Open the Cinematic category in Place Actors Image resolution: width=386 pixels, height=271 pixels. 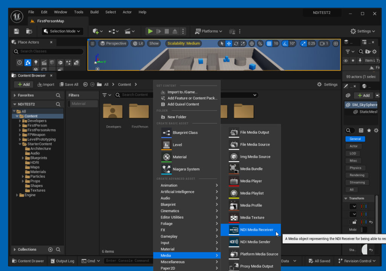tap(44, 63)
